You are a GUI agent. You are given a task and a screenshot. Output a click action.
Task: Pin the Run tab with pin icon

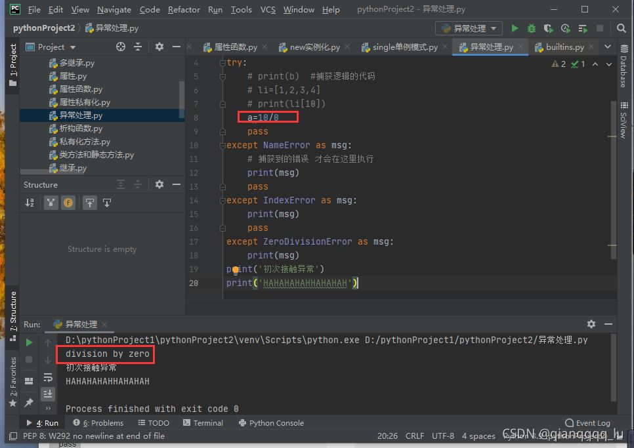(x=29, y=402)
